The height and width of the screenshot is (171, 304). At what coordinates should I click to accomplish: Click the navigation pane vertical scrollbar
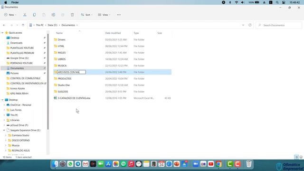click(x=48, y=81)
